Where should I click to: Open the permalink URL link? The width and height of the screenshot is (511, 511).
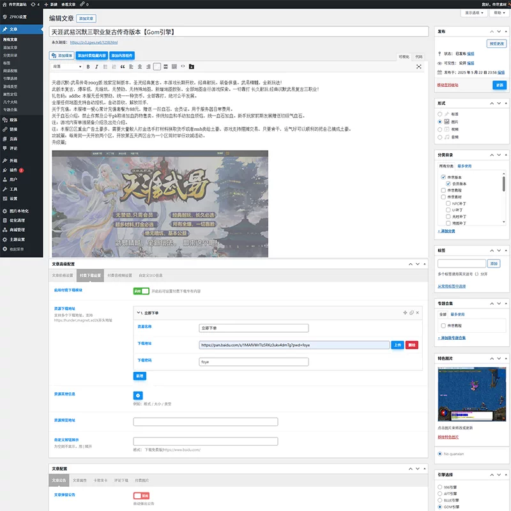[x=94, y=42]
